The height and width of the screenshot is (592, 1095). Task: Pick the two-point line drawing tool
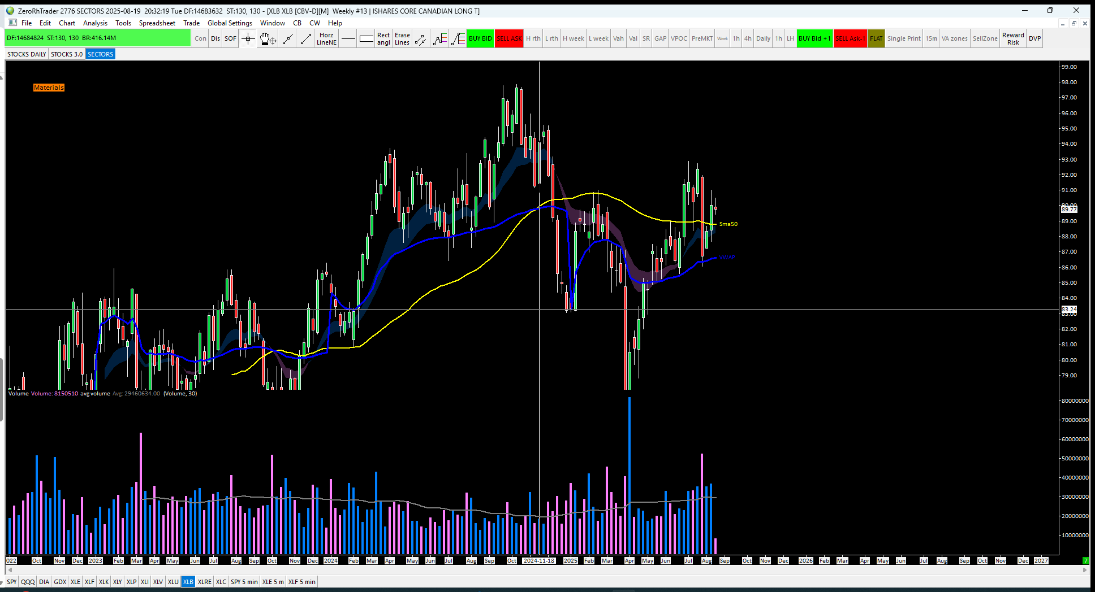pyautogui.click(x=306, y=38)
